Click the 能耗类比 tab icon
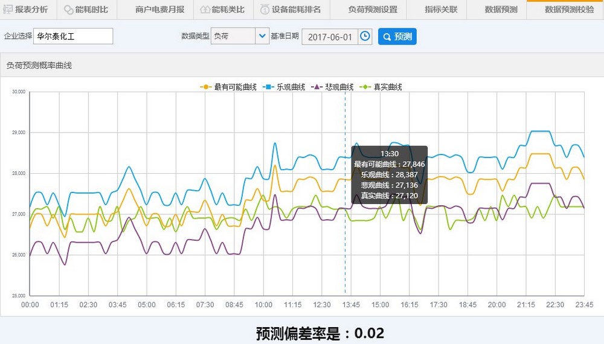 pyautogui.click(x=205, y=10)
